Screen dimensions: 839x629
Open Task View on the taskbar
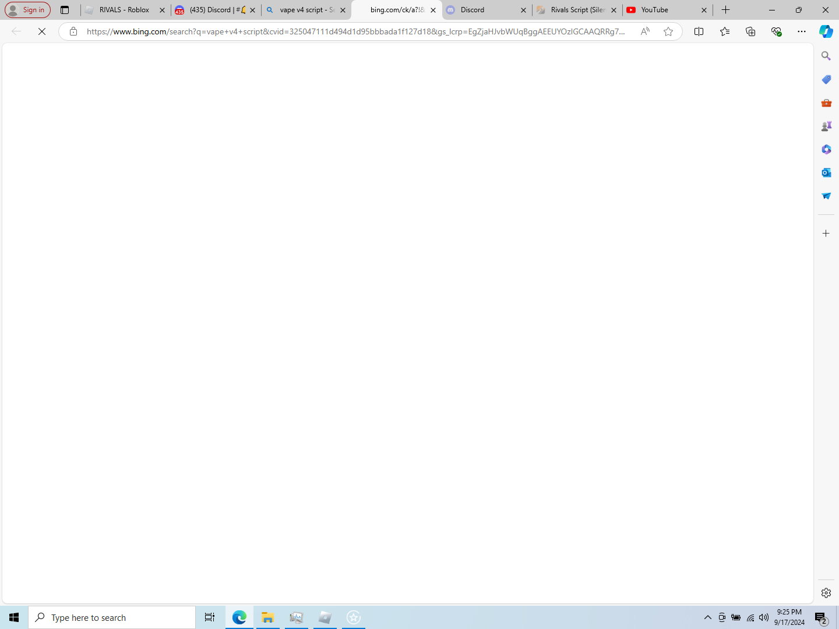(x=210, y=617)
